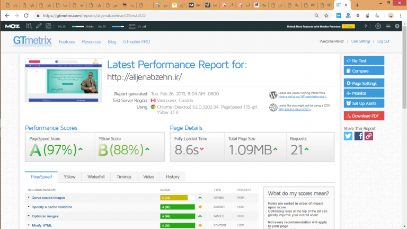Download the report as PDF

click(364, 116)
